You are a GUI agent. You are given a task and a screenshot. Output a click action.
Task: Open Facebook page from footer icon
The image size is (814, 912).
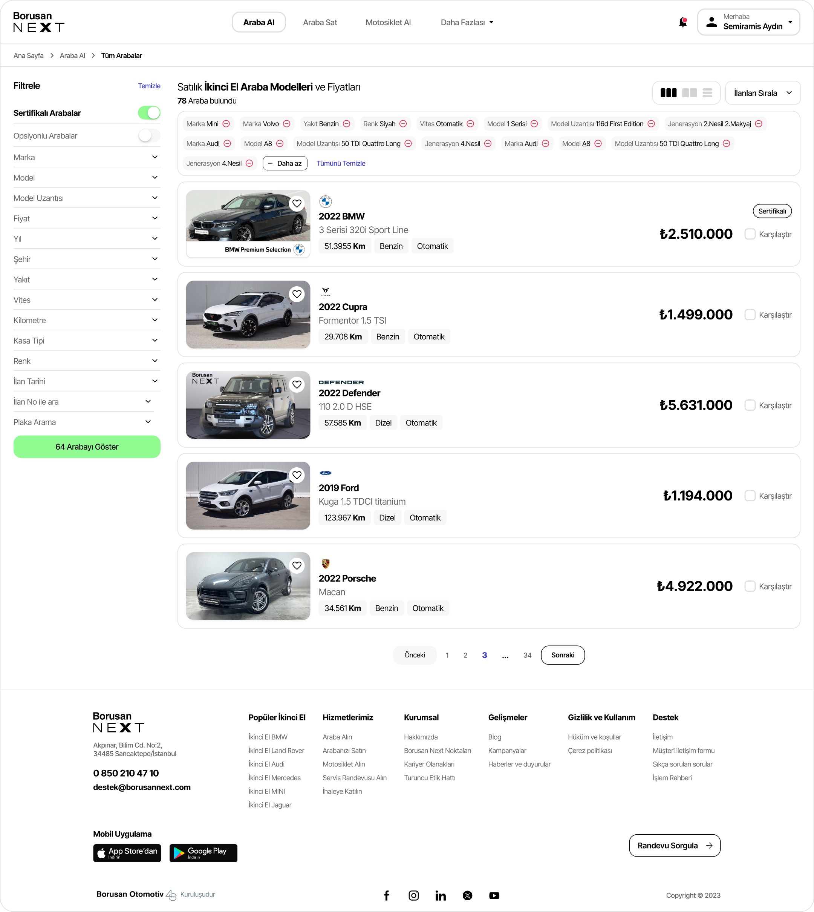pyautogui.click(x=386, y=895)
